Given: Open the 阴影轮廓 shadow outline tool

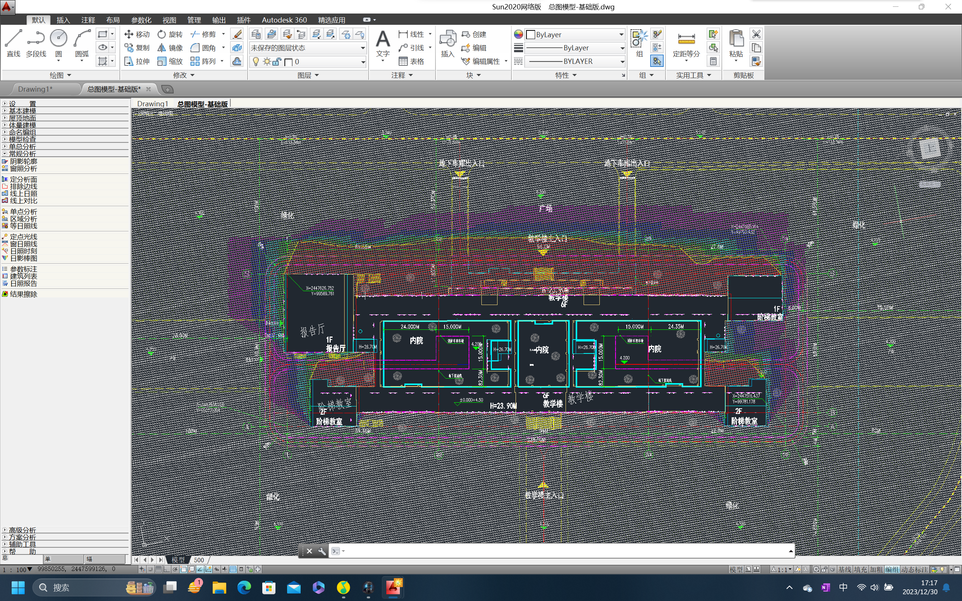Looking at the screenshot, I should click(23, 162).
